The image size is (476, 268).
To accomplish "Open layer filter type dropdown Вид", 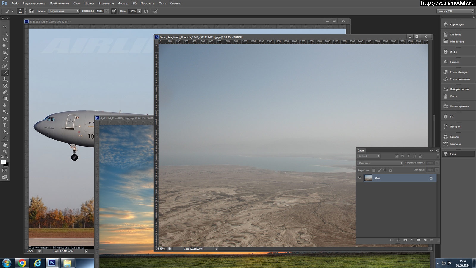I will click(369, 156).
